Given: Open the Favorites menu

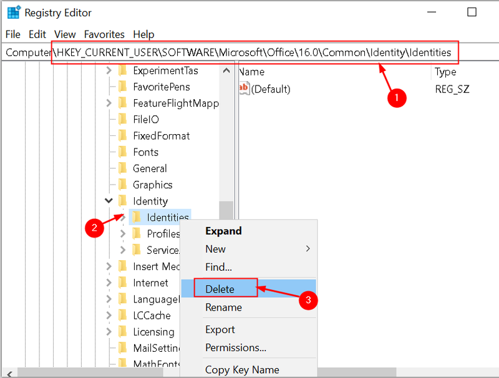Looking at the screenshot, I should click(104, 34).
